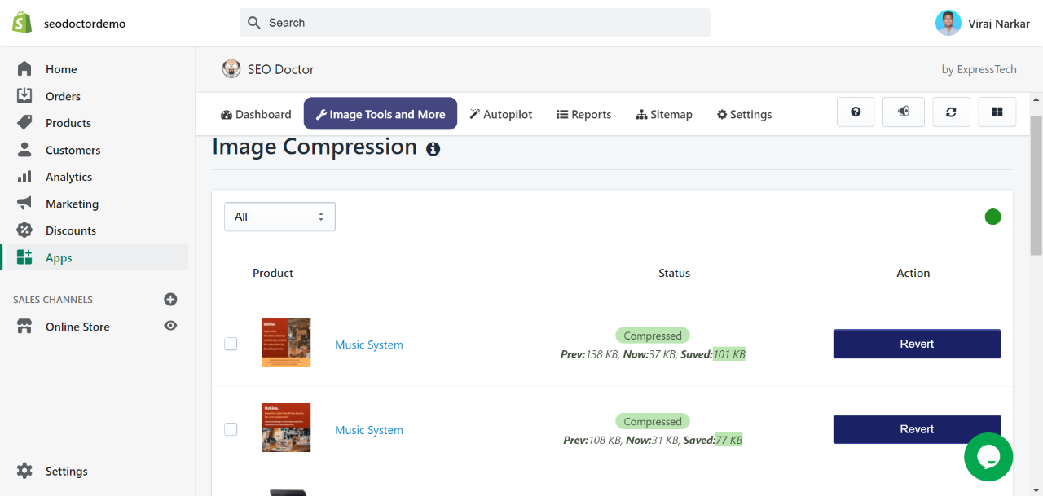Open Online Store channel
1043x496 pixels.
click(x=77, y=327)
